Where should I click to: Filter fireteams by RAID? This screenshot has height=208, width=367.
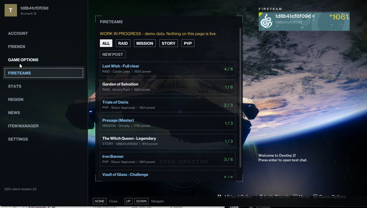(x=123, y=43)
